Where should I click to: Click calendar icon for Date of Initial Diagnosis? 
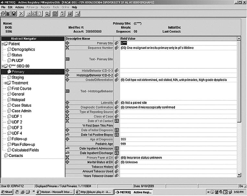(x=116, y=130)
